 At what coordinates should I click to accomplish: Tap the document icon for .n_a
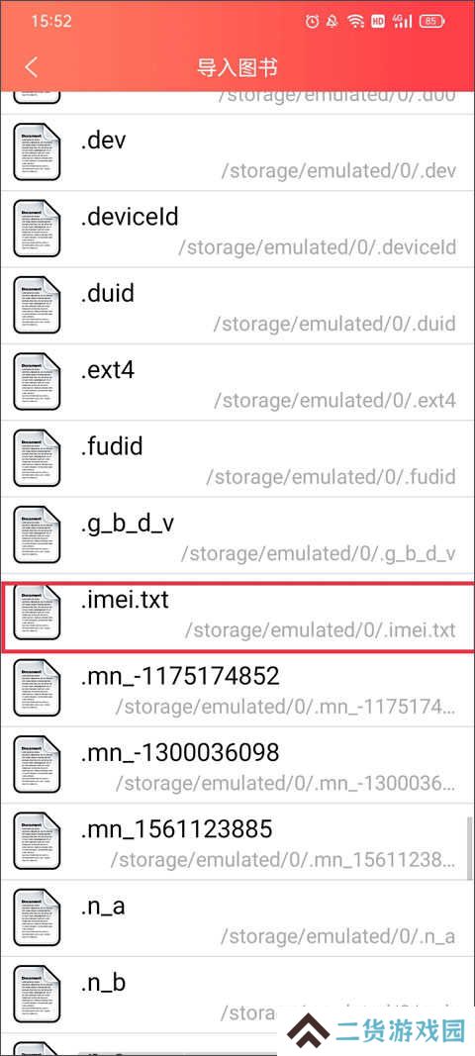[37, 918]
